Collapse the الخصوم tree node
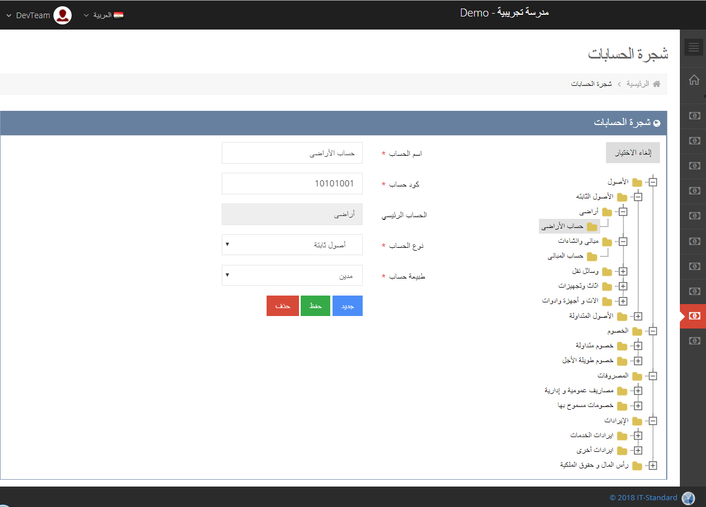This screenshot has width=706, height=507. coord(653,331)
